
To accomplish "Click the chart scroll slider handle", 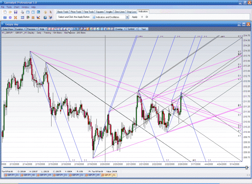I will click(x=247, y=168).
